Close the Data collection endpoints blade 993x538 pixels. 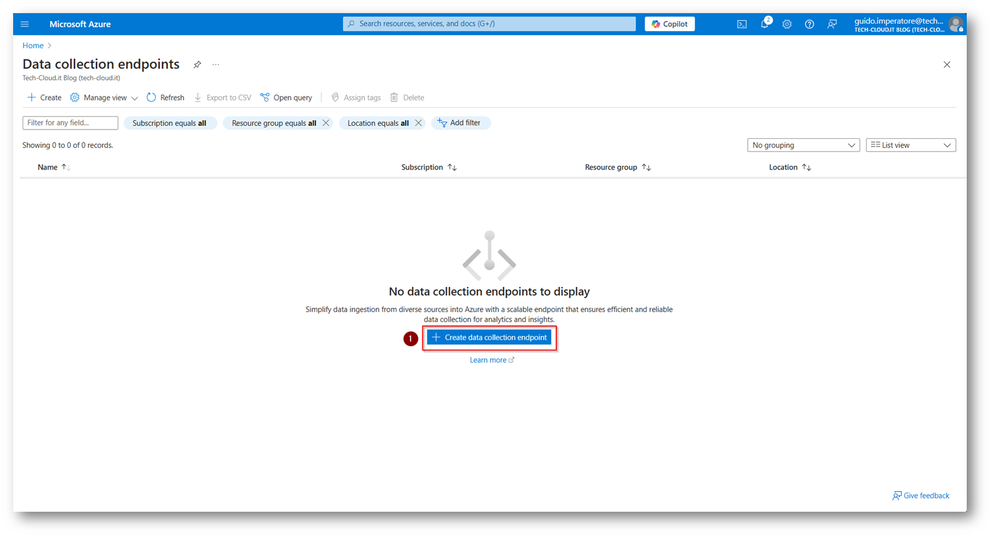pos(947,64)
